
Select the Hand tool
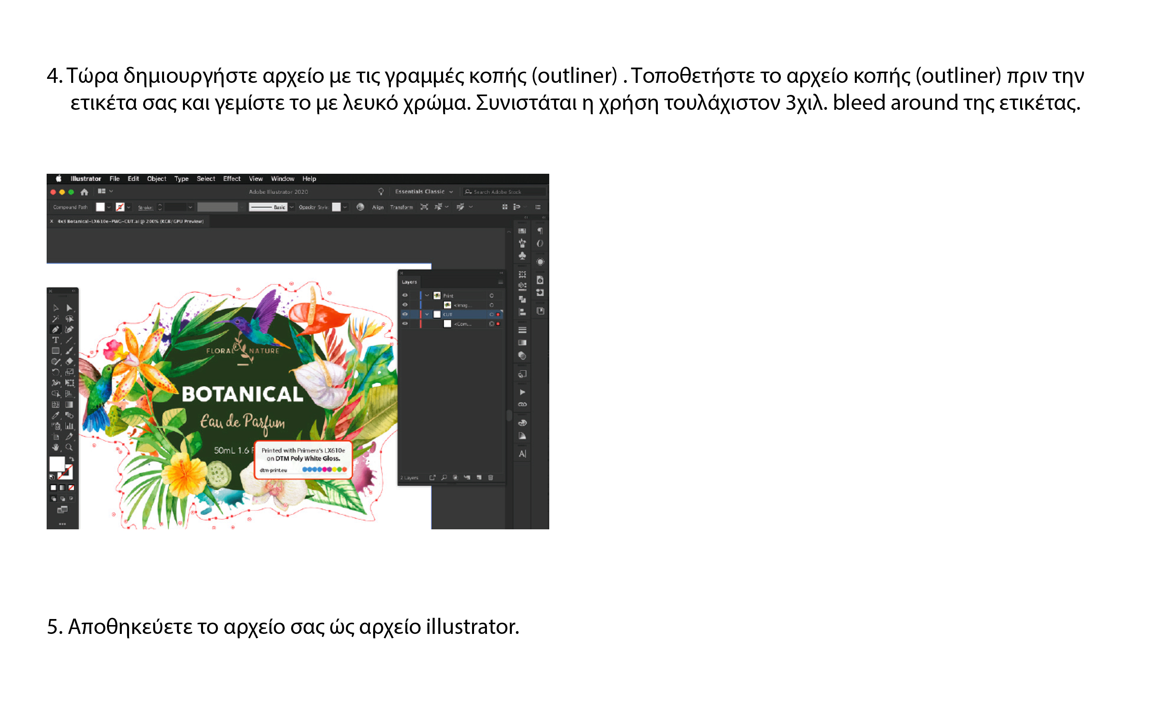(55, 447)
